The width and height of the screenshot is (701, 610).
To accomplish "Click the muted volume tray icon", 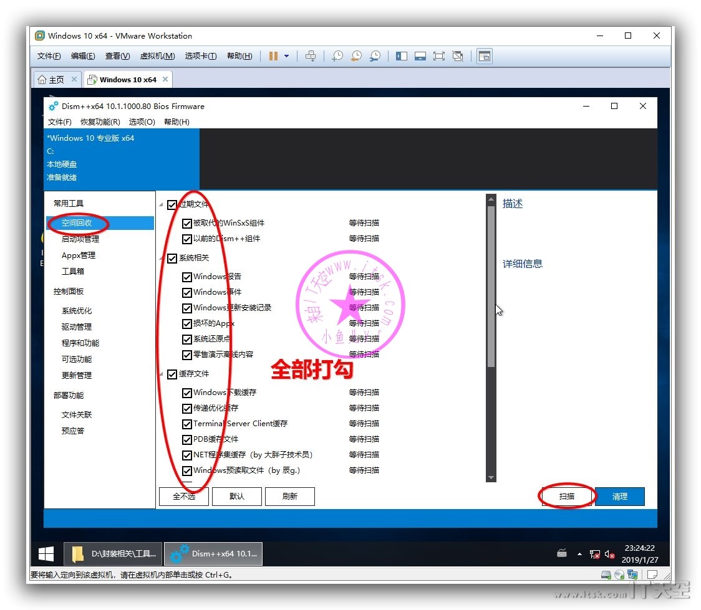I will pos(609,554).
